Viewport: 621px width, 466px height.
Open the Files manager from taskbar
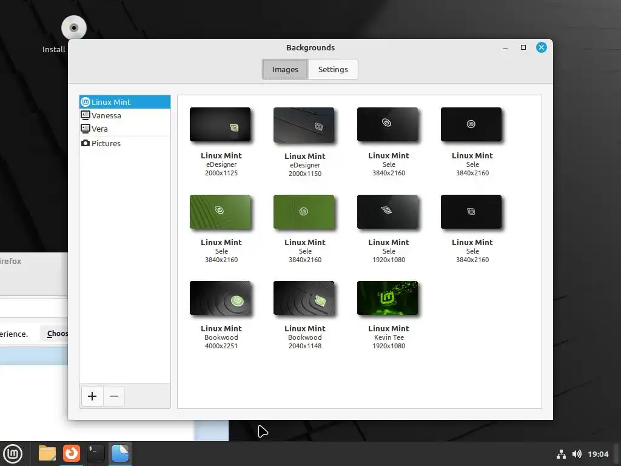tap(47, 453)
